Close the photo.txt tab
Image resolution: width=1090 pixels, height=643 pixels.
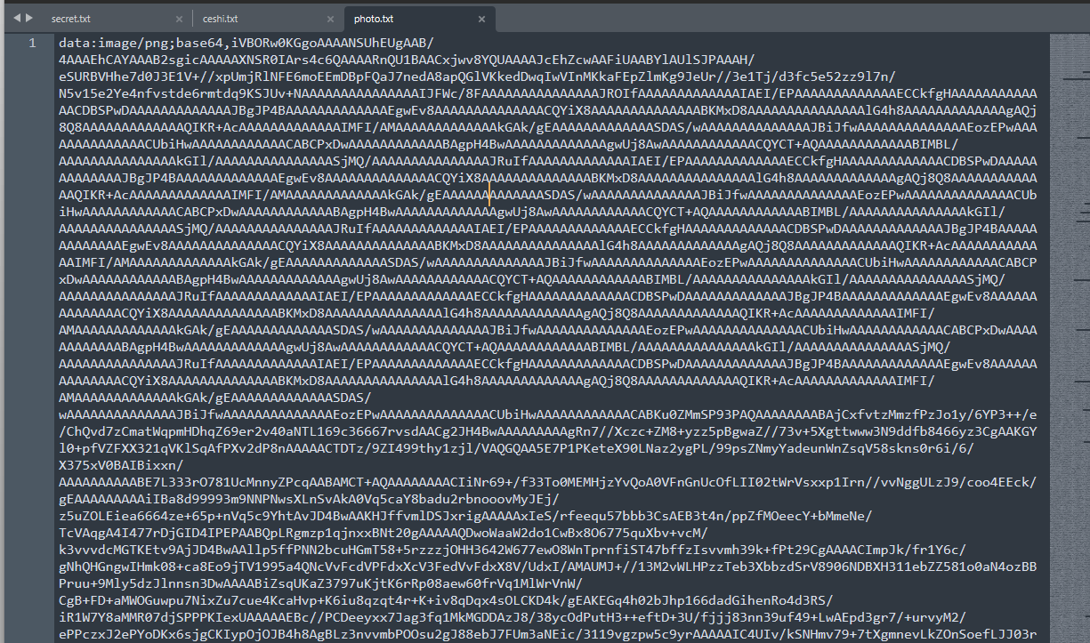click(481, 19)
